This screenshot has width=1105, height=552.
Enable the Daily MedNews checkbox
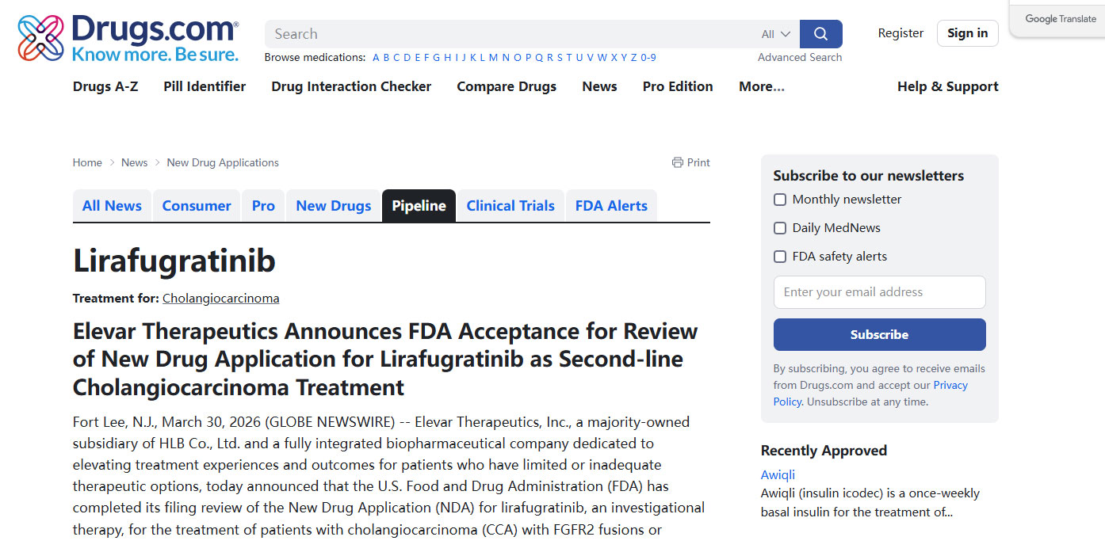(780, 228)
